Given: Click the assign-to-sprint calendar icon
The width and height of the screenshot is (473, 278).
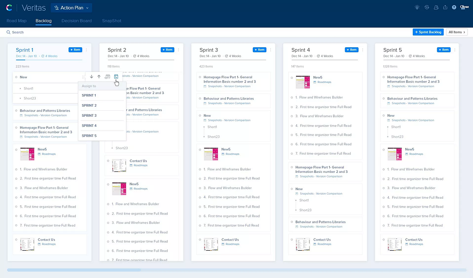Looking at the screenshot, I should [116, 77].
